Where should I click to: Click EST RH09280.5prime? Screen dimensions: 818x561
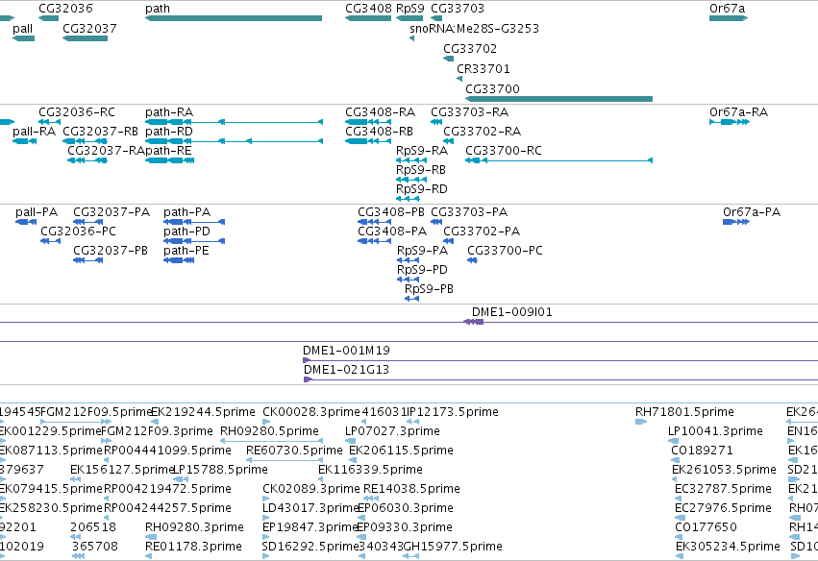269,431
